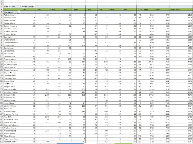Select the Bowman Elvira row label
This screenshot has width=193, height=144.
[12, 29]
